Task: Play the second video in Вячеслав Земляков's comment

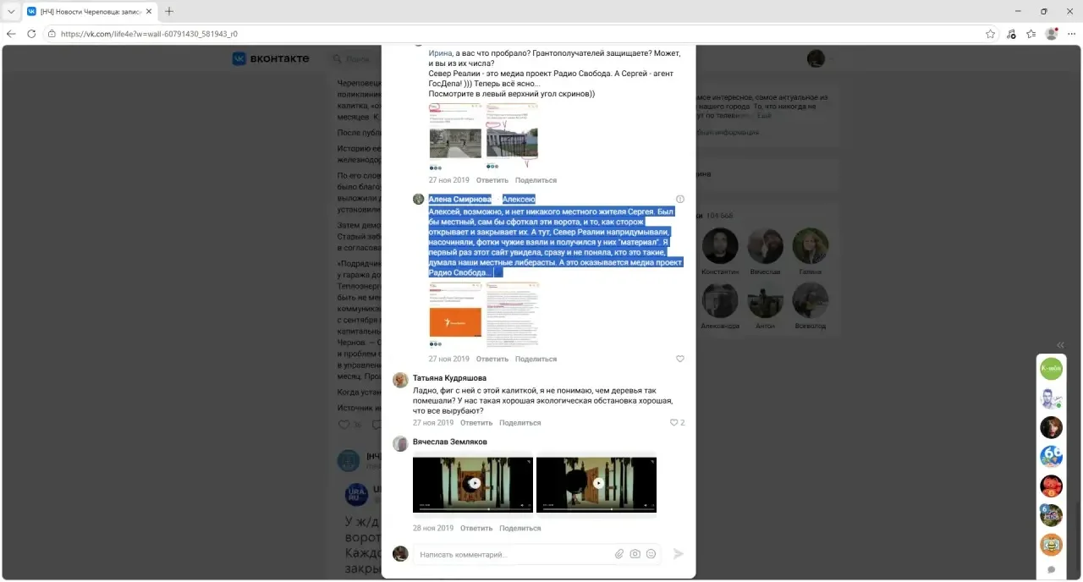Action: [596, 485]
